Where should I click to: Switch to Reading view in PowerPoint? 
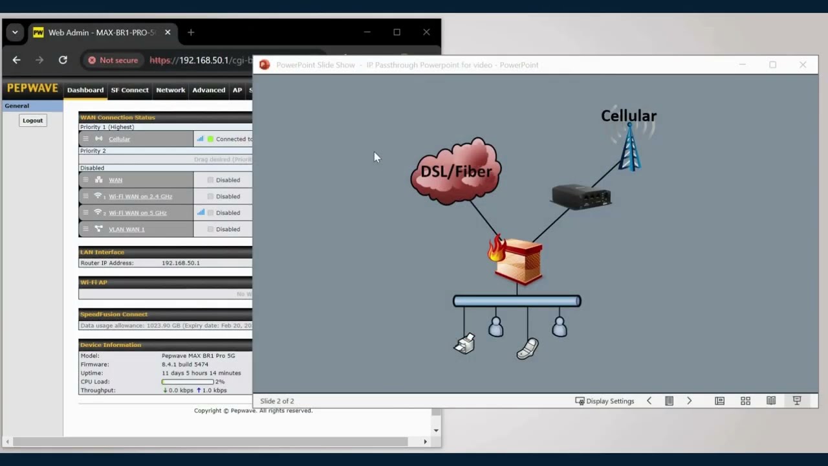771,401
